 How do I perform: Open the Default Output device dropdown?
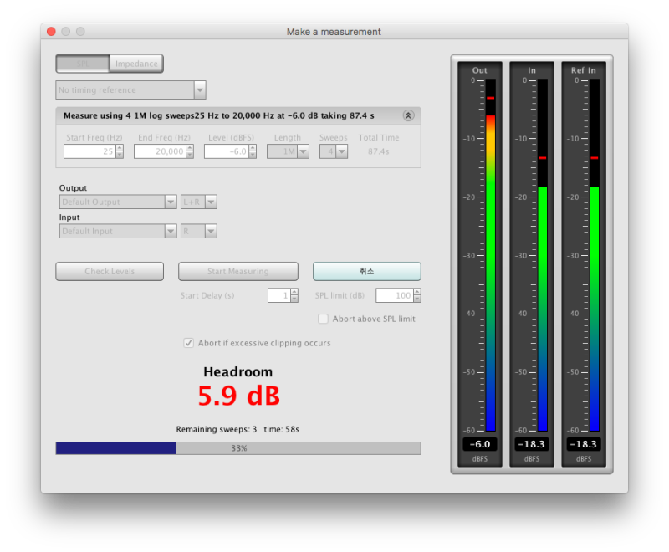click(x=118, y=202)
